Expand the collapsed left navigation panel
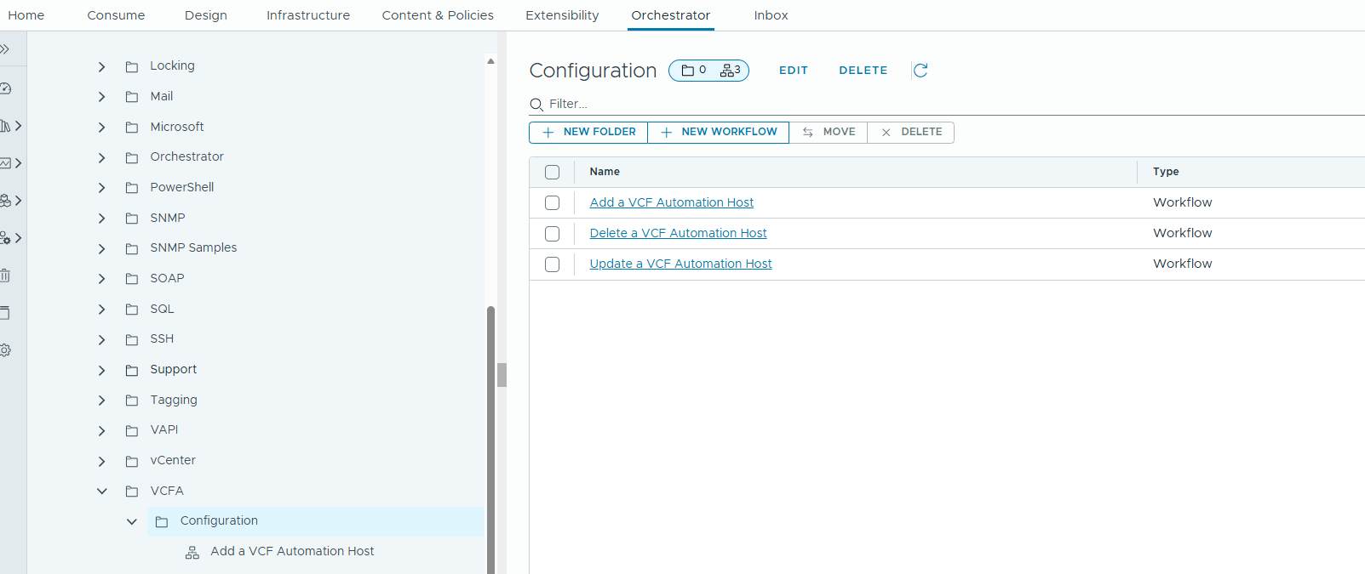This screenshot has height=574, width=1365. (x=5, y=49)
